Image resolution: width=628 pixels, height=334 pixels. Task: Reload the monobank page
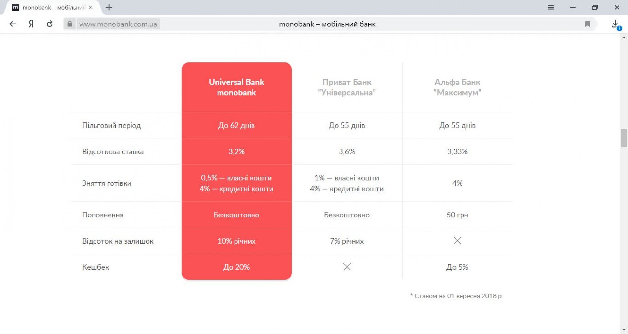tap(50, 24)
